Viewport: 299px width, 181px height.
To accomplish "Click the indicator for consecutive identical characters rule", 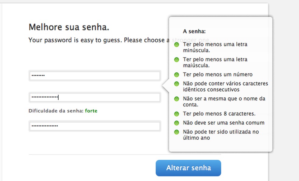I will [177, 83].
